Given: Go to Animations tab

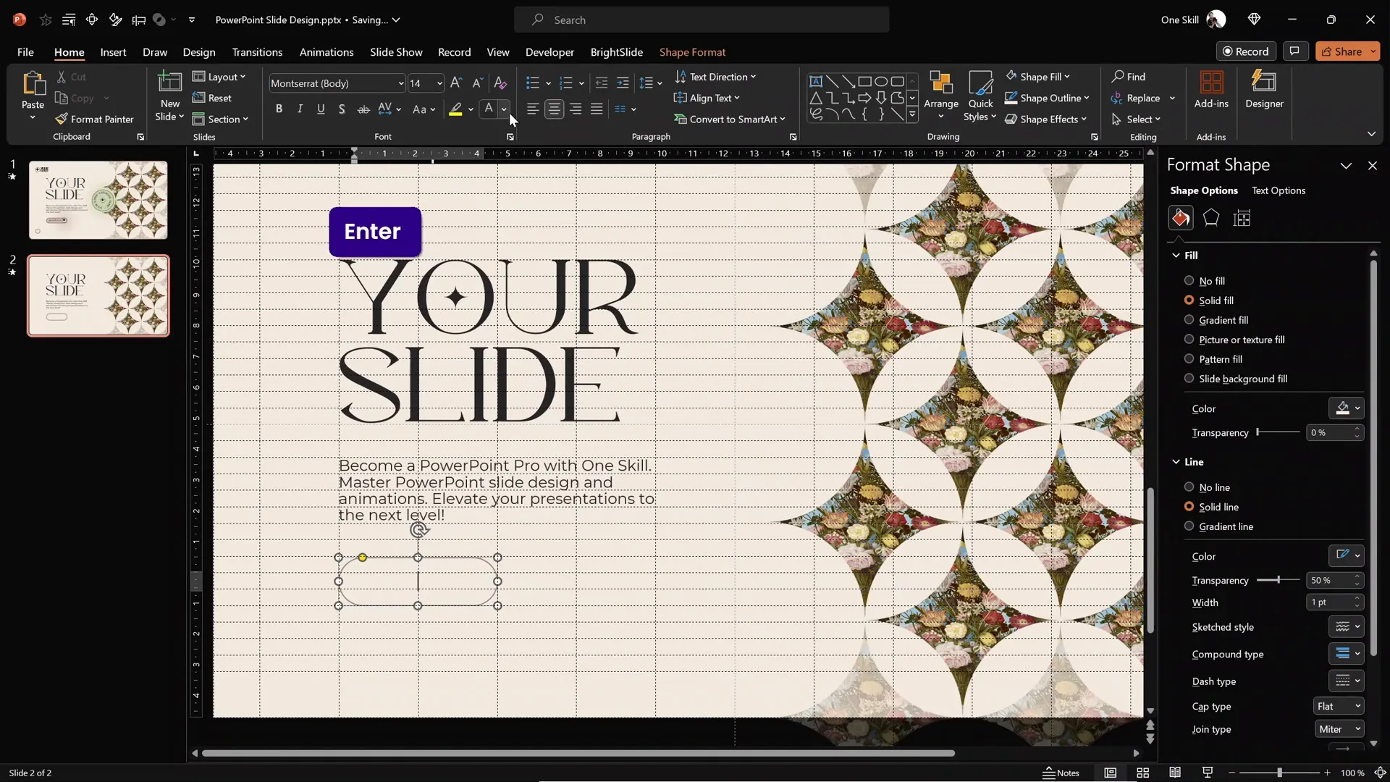Looking at the screenshot, I should (327, 52).
